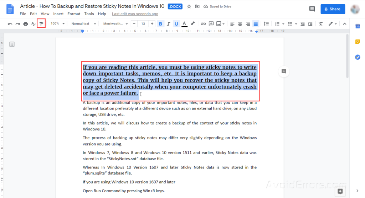
Task: Center align the text
Action: 240,24
